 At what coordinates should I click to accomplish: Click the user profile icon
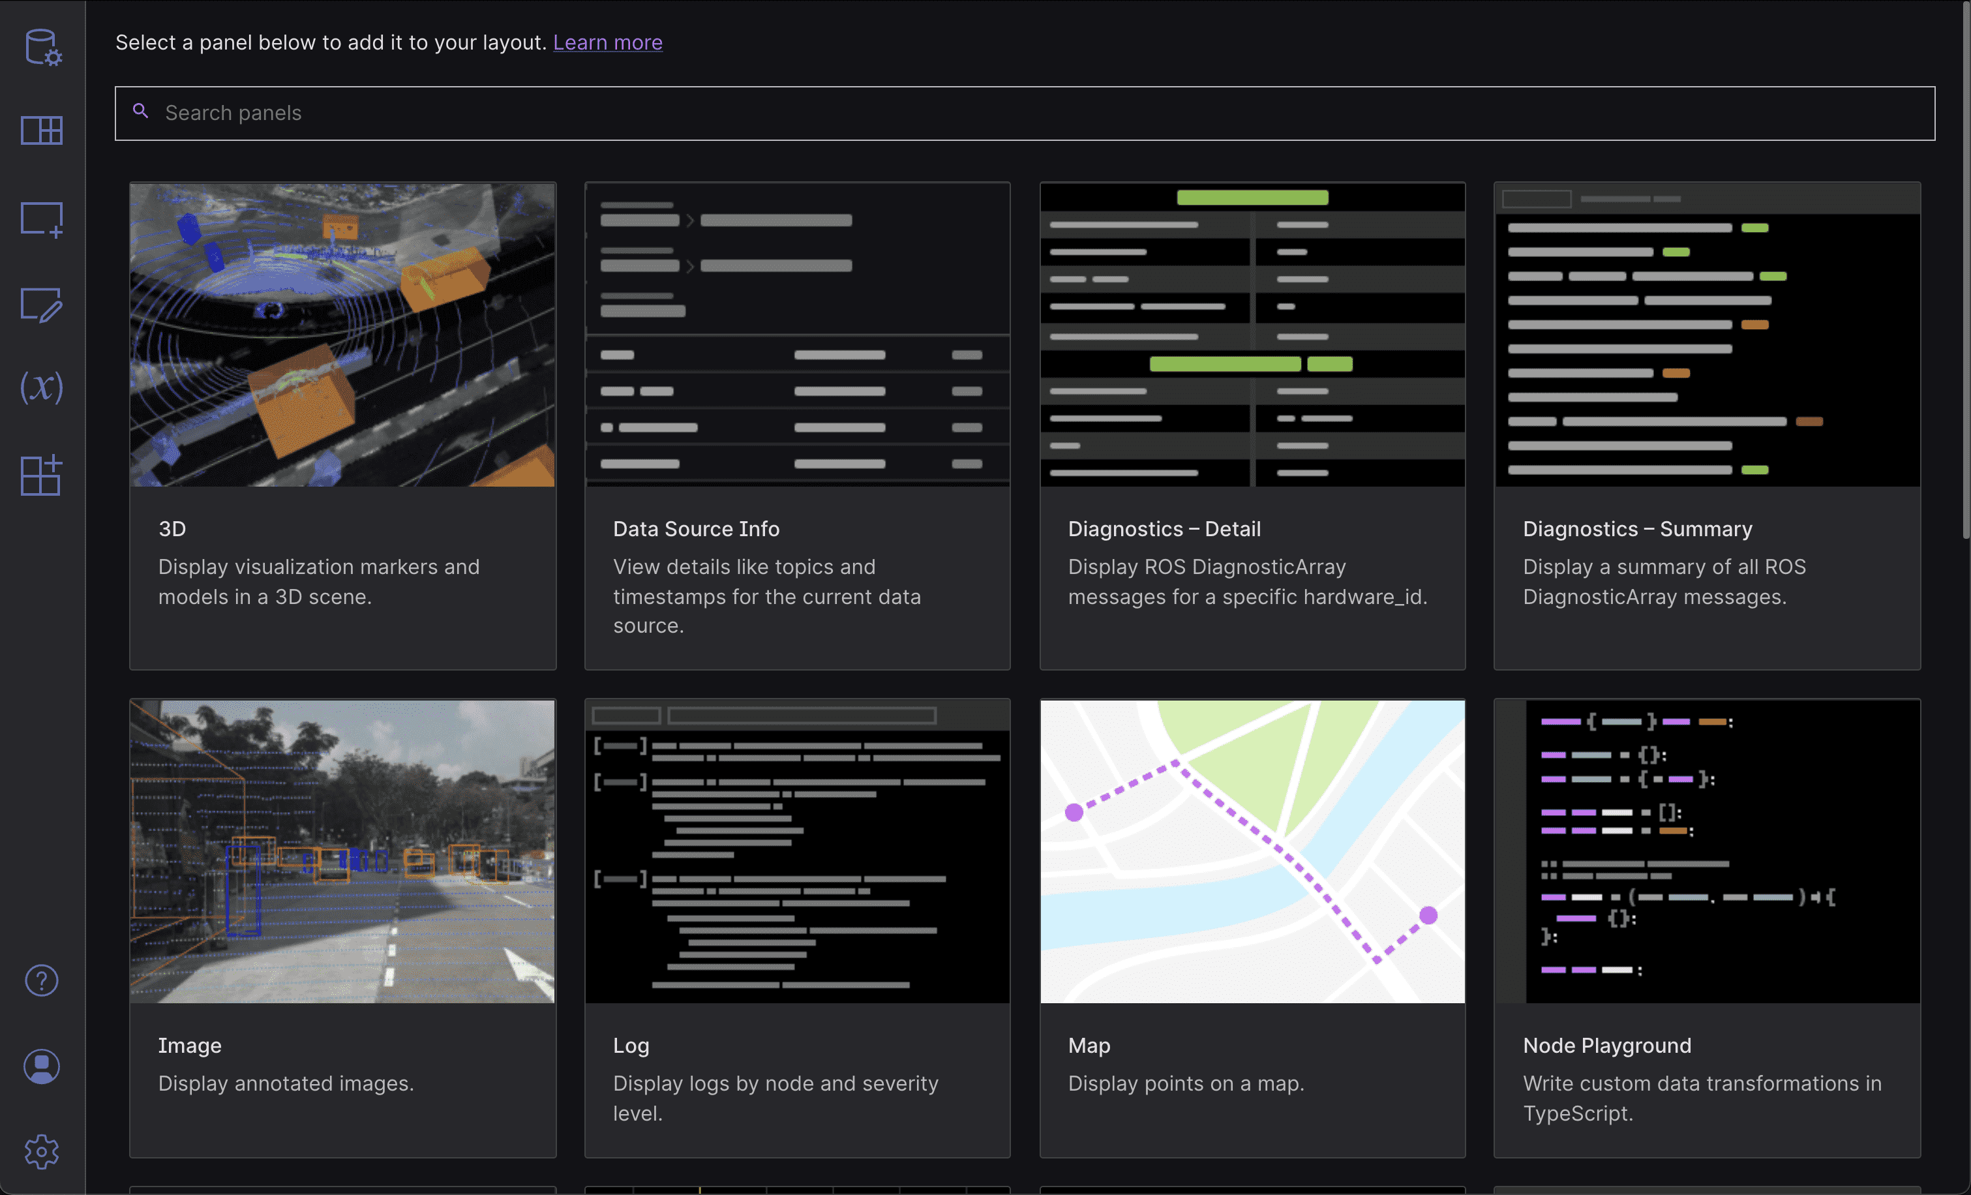coord(41,1064)
